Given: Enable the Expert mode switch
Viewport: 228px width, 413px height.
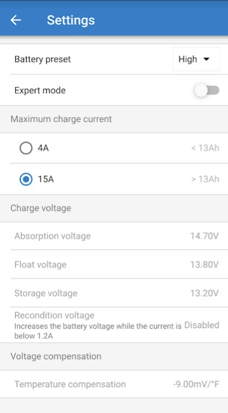Looking at the screenshot, I should (x=207, y=90).
